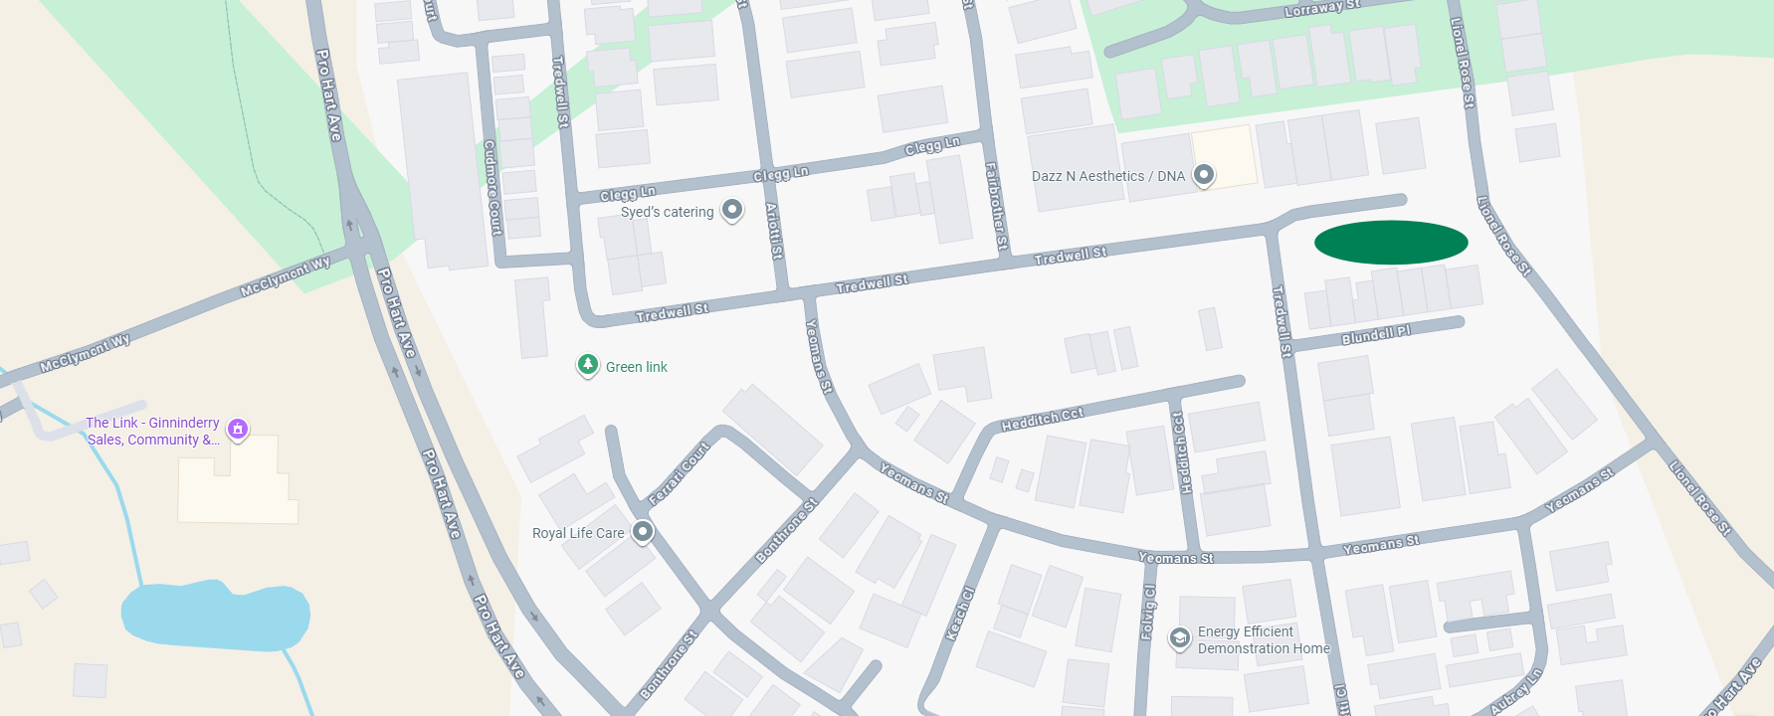Click the dark green oval park

(x=1391, y=243)
